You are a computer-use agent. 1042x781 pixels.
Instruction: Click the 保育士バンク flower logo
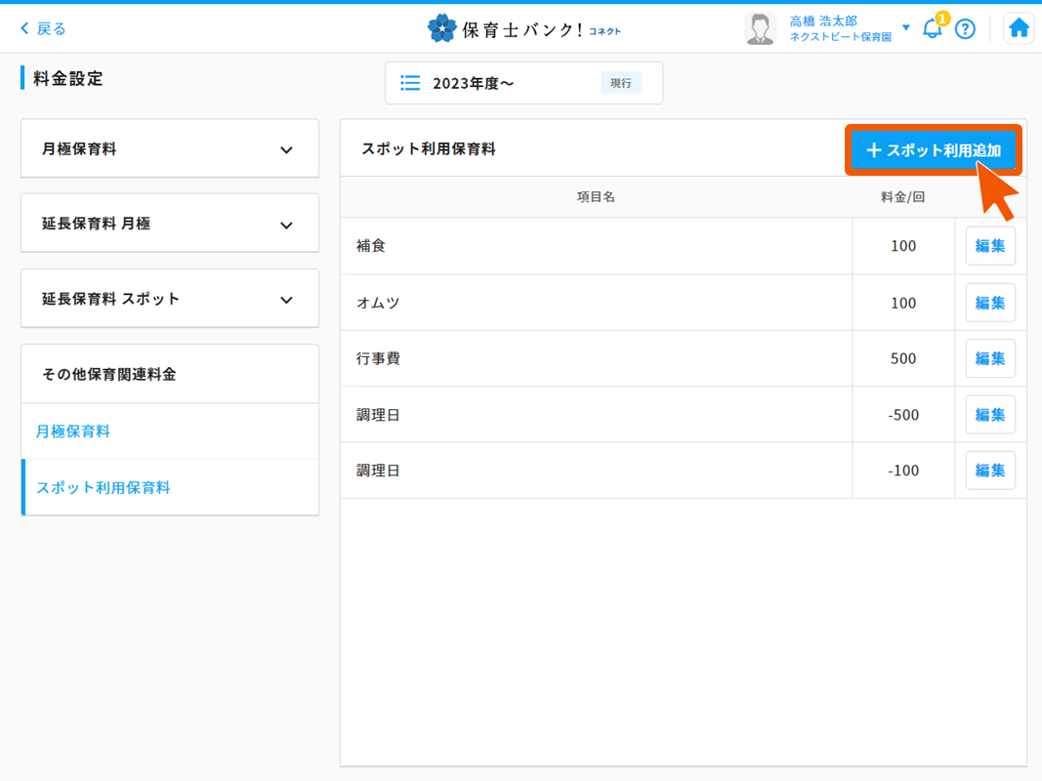coord(442,28)
